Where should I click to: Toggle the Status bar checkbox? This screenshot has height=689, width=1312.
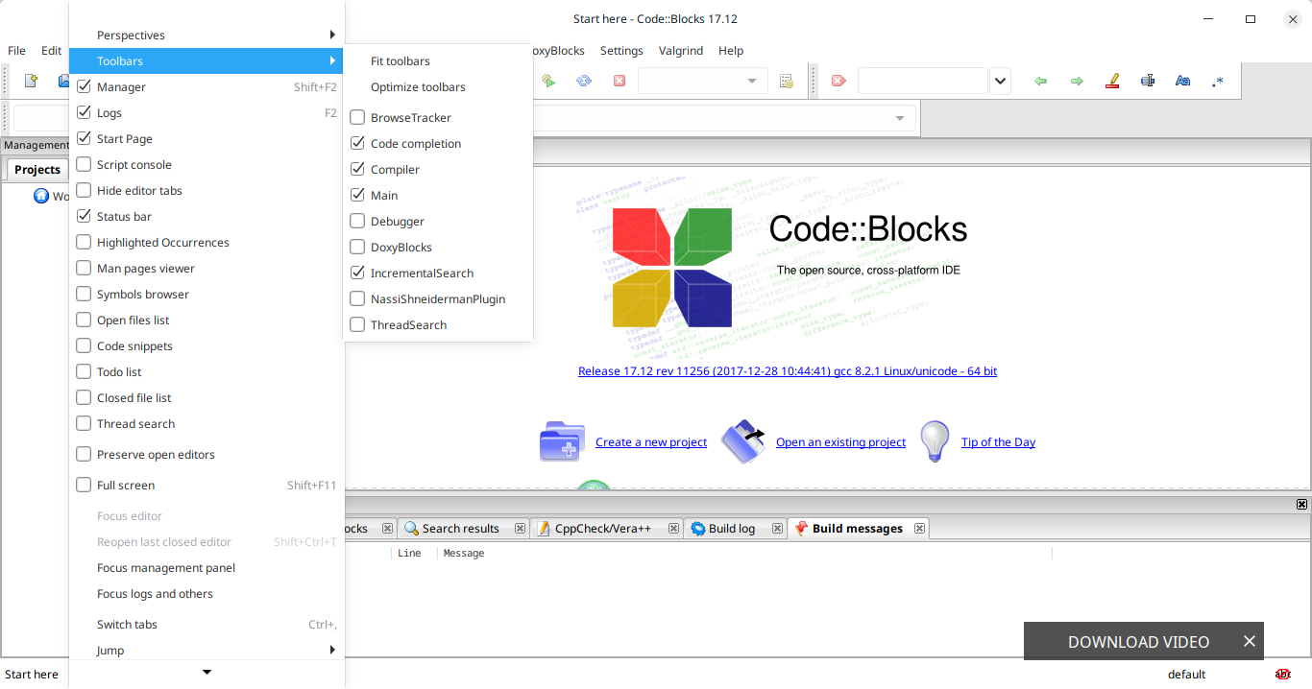[x=84, y=216]
